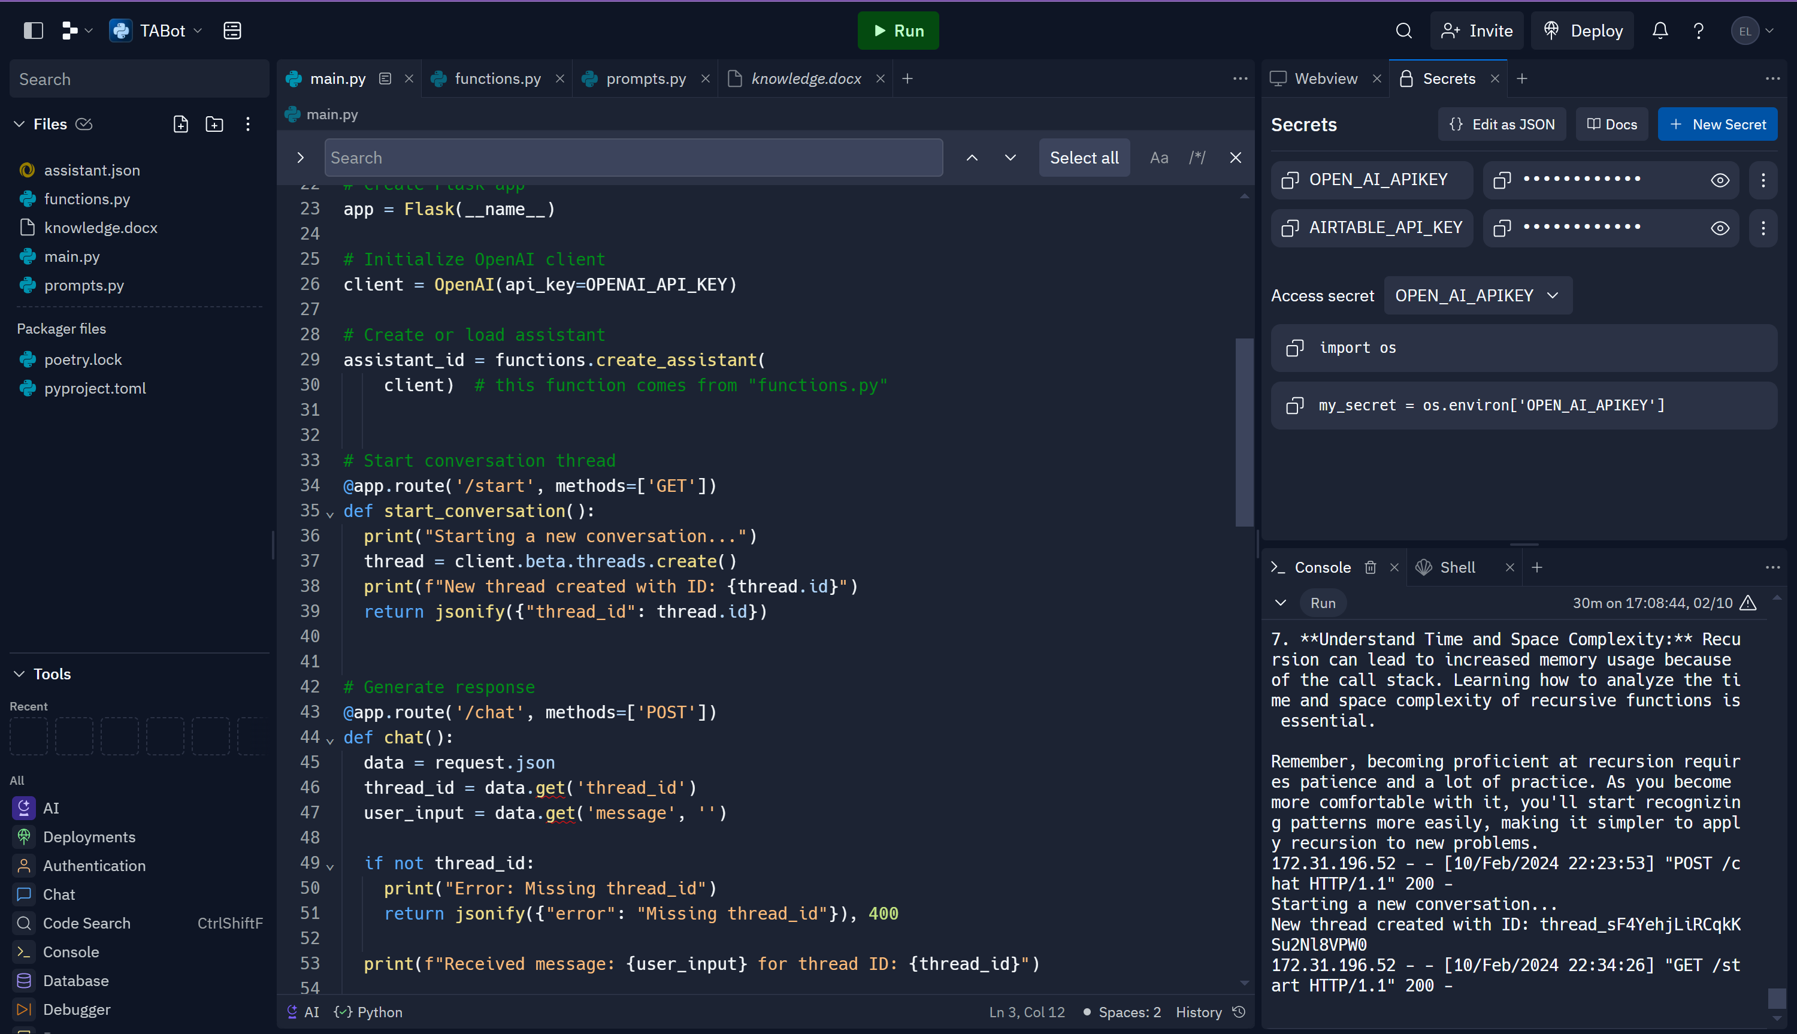Open the notifications bell
Viewport: 1797px width, 1034px height.
(1659, 31)
